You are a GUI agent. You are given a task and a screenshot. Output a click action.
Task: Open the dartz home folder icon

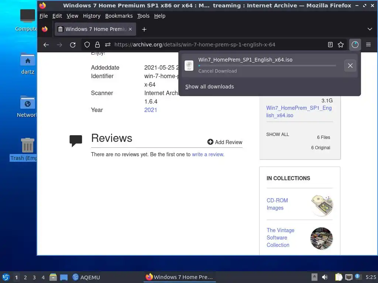click(x=27, y=63)
